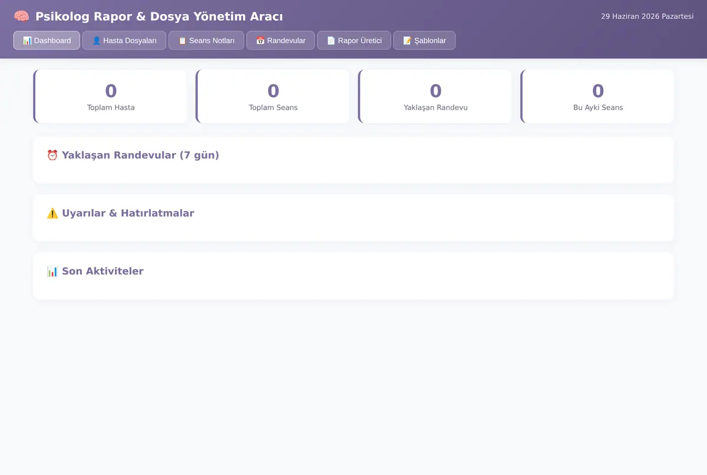Screen dimensions: 707x475
Task: Click the Toplam Seans stat card
Action: point(273,96)
